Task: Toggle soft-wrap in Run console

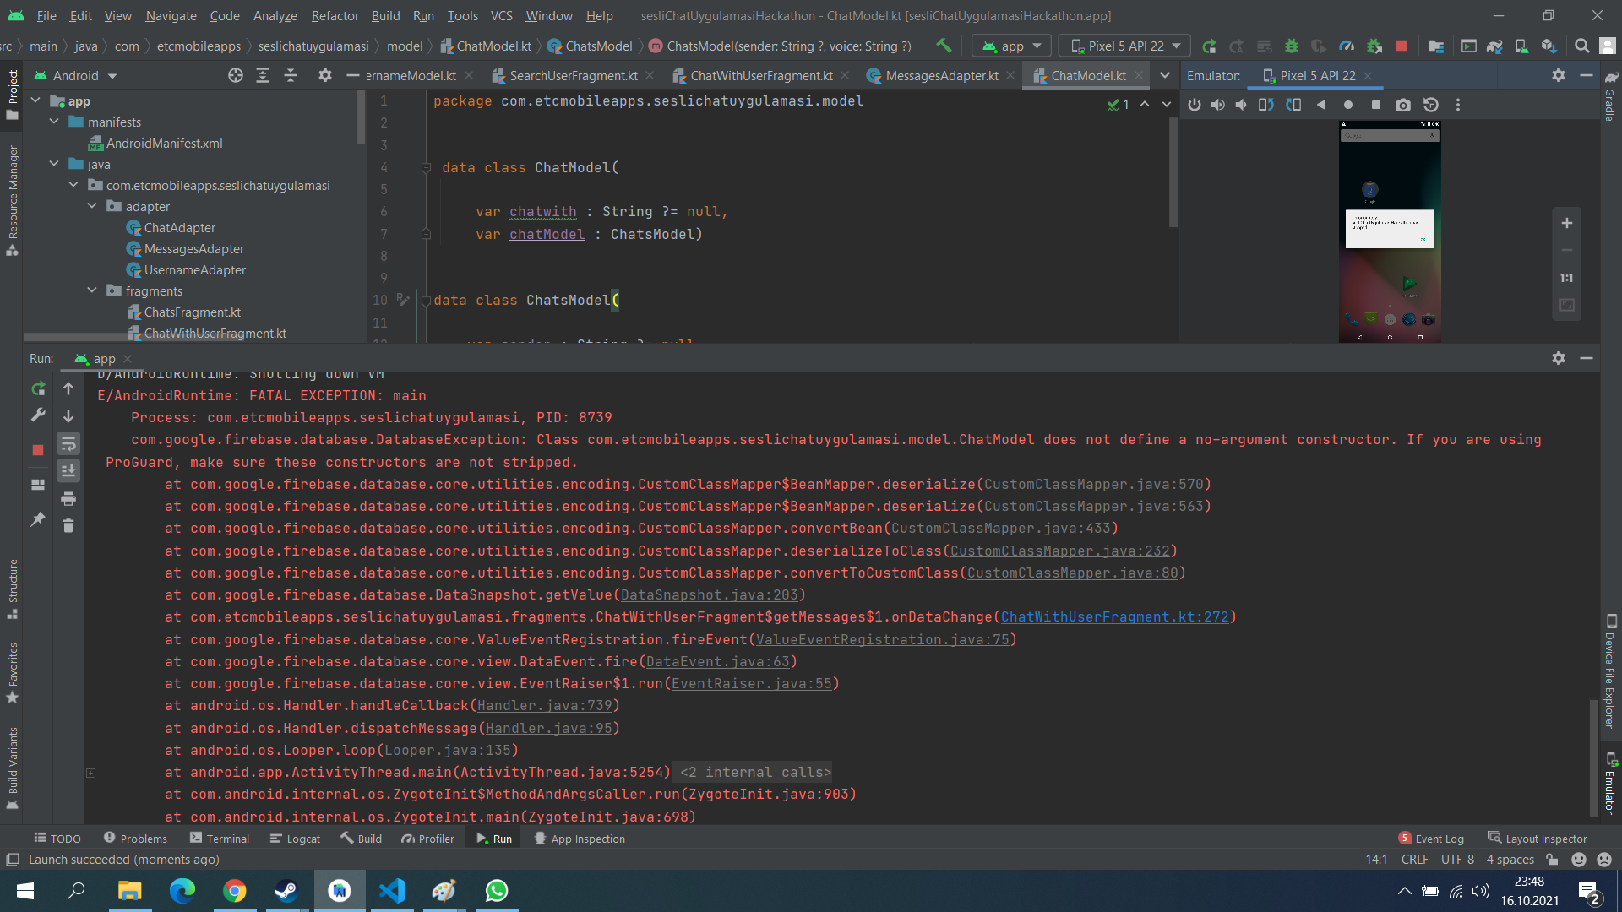Action: (68, 443)
